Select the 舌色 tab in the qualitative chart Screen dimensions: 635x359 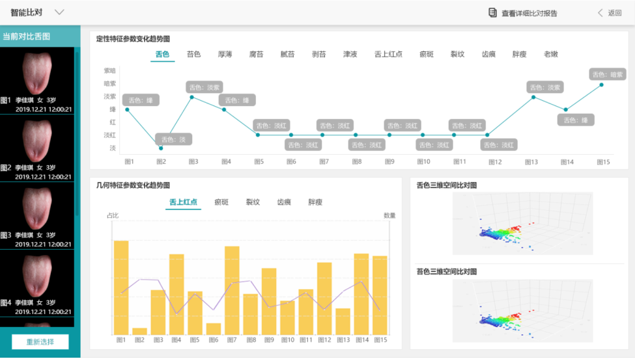pyautogui.click(x=162, y=54)
